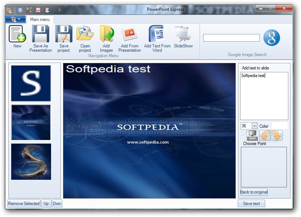This screenshot has height=217, width=301.
Task: Switch language with the Serbian flag icon
Action: [x=47, y=10]
